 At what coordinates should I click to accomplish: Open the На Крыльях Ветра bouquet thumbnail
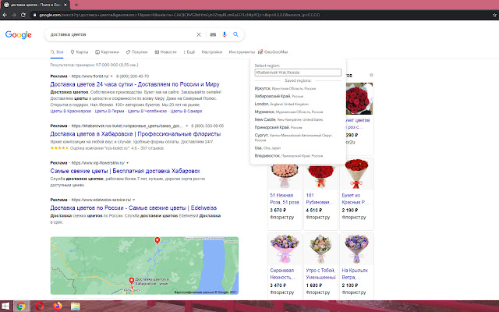pyautogui.click(x=356, y=249)
